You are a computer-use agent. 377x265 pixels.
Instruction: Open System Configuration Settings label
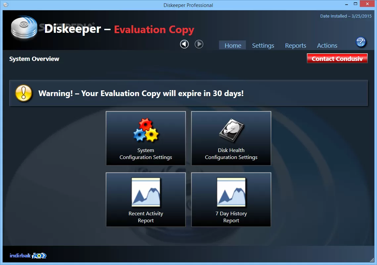coord(146,154)
